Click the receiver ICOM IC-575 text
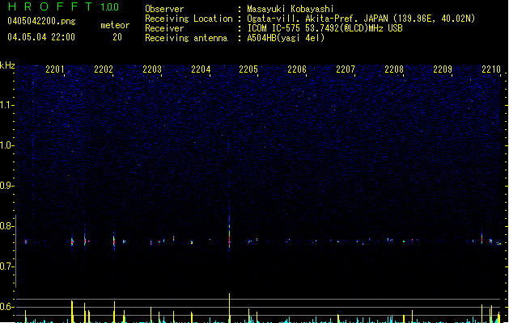The image size is (509, 323). 274,28
